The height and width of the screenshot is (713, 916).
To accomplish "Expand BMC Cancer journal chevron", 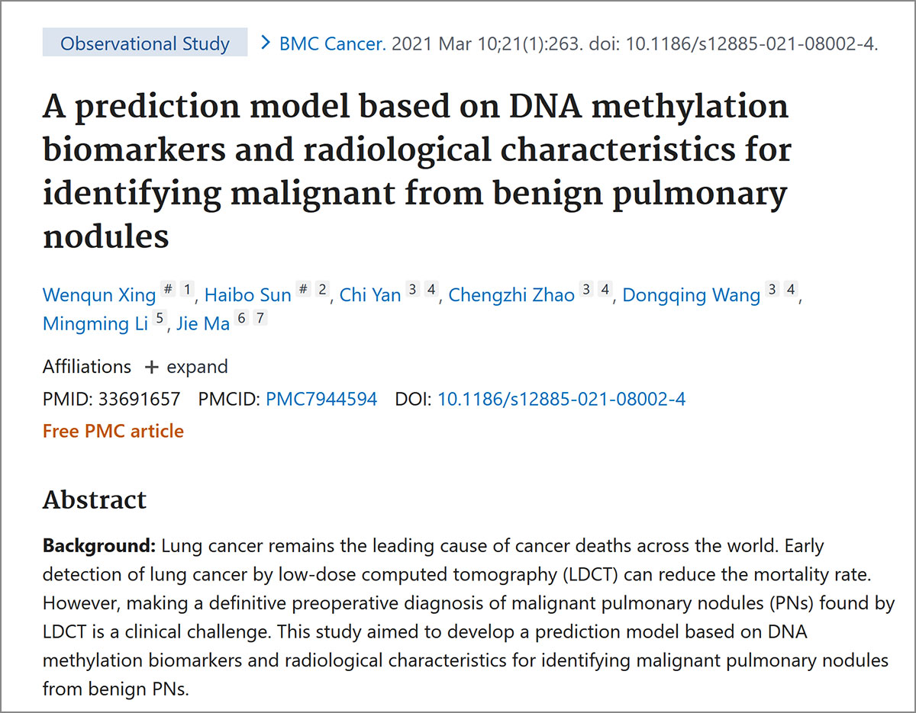I will (266, 43).
